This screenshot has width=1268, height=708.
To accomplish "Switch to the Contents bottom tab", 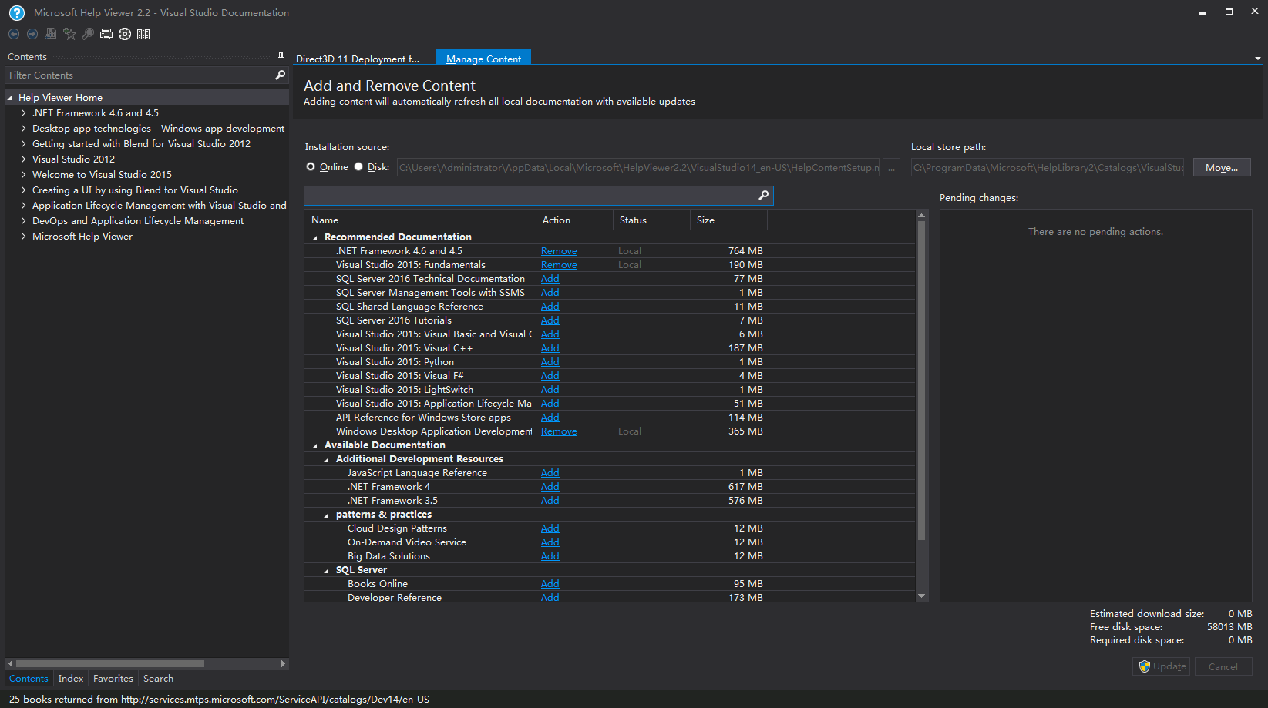I will (29, 679).
